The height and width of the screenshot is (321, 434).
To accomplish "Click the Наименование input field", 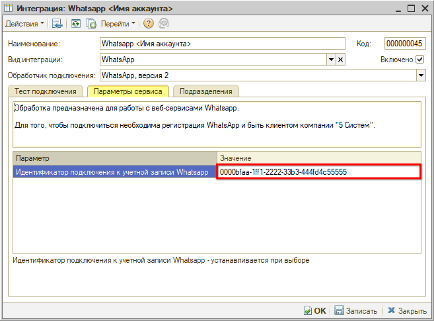I will 223,44.
